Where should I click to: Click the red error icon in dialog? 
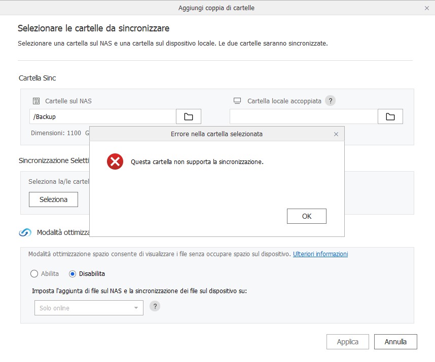115,162
